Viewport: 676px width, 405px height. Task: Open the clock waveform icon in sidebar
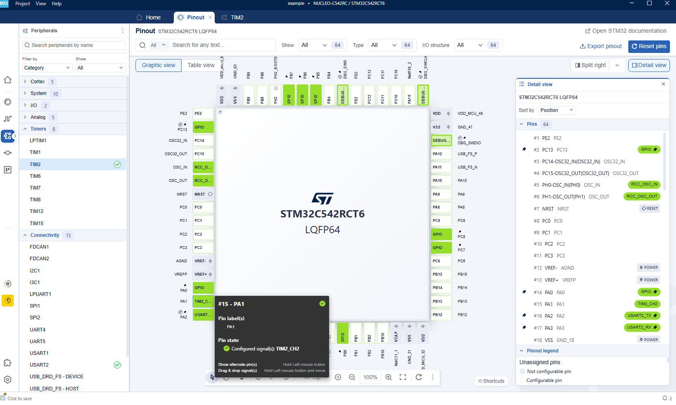pos(8,119)
